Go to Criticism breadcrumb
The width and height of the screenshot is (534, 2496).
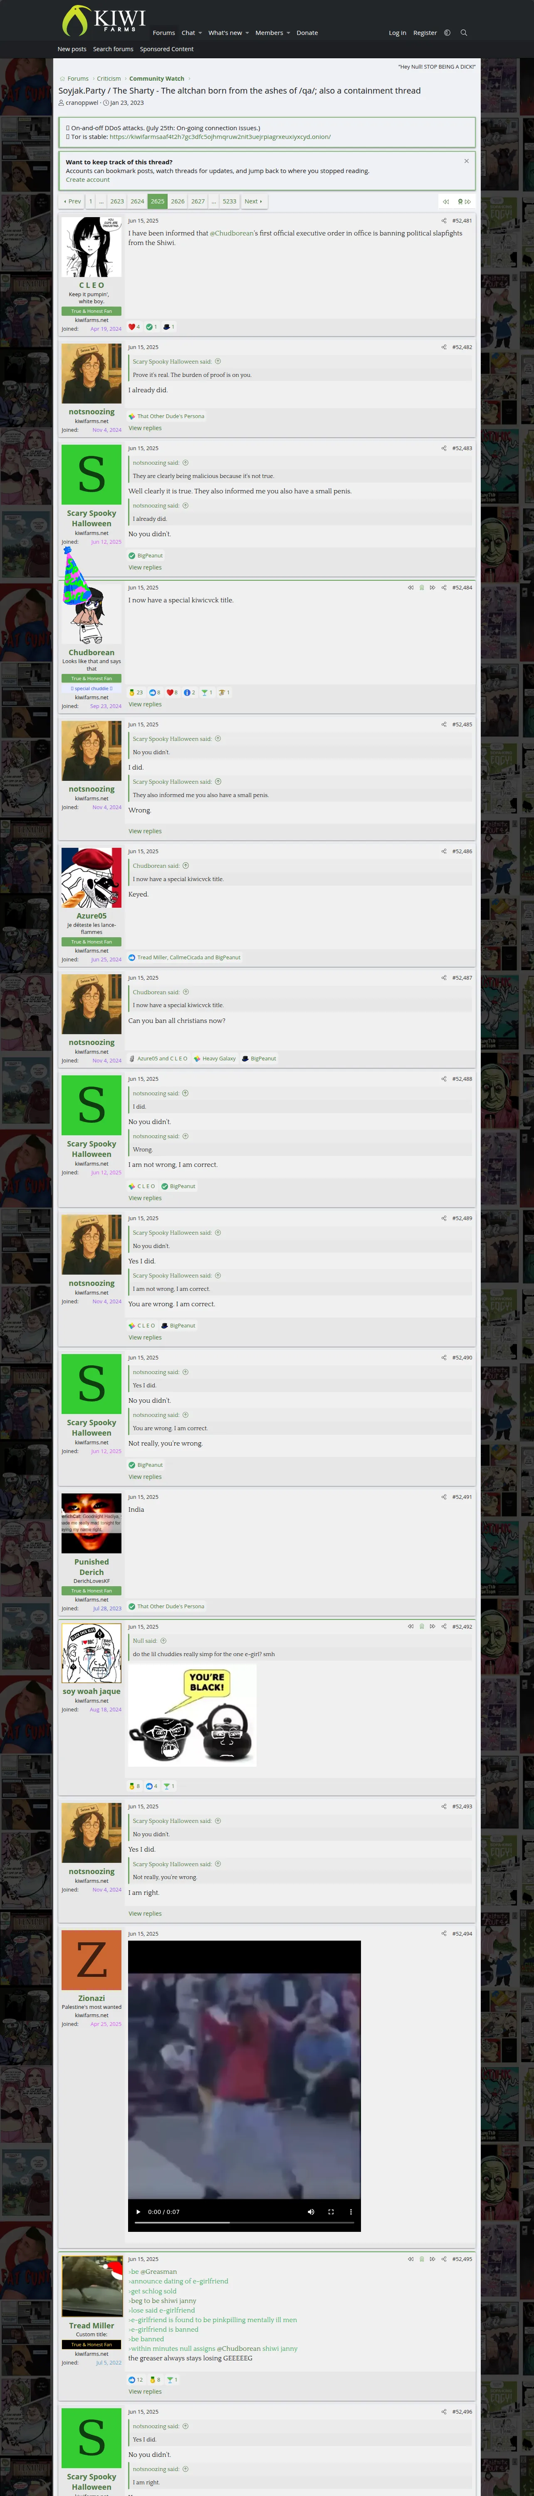click(109, 79)
